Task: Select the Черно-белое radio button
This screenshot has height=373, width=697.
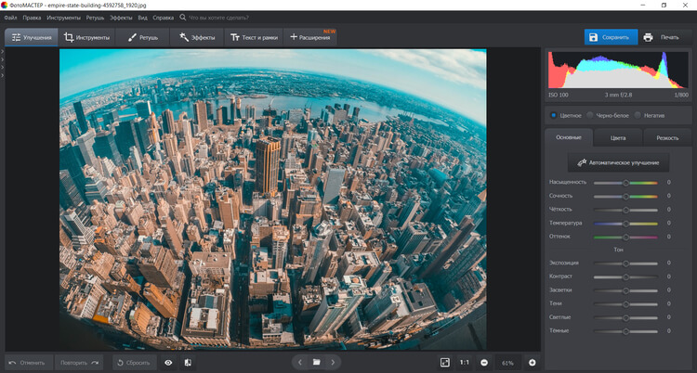Action: (590, 115)
